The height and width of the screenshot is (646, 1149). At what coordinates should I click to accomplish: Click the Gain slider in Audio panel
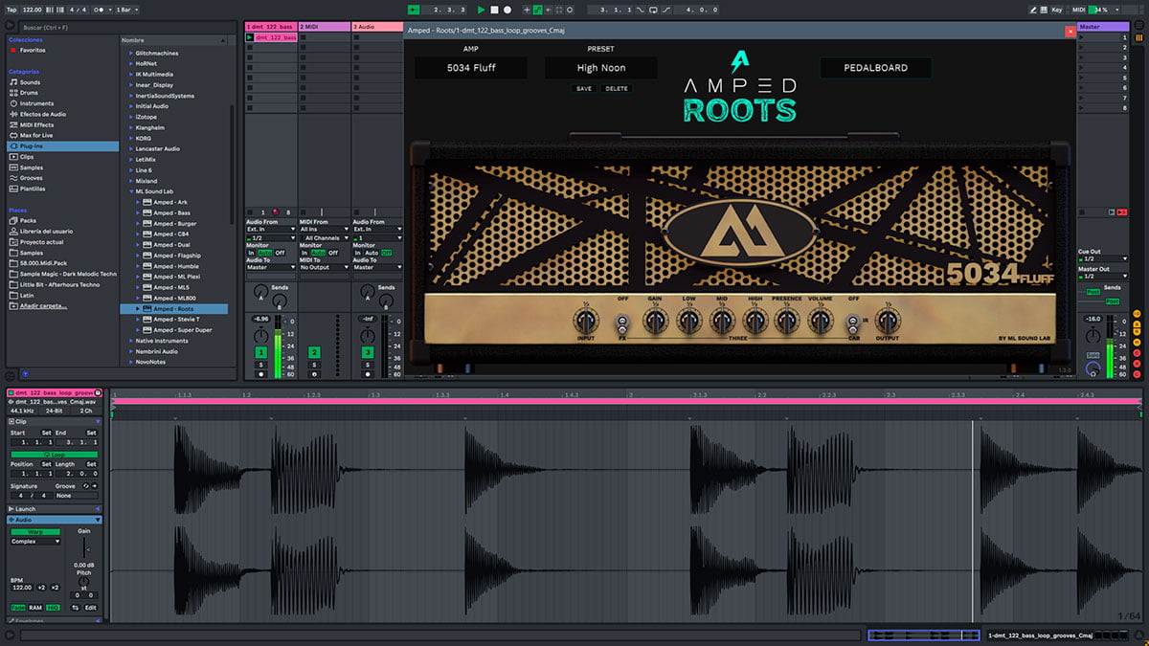[x=84, y=547]
